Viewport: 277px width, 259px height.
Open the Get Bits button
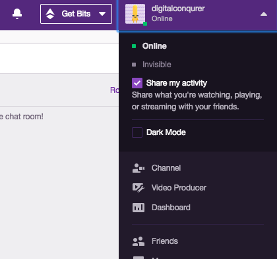[x=76, y=14]
